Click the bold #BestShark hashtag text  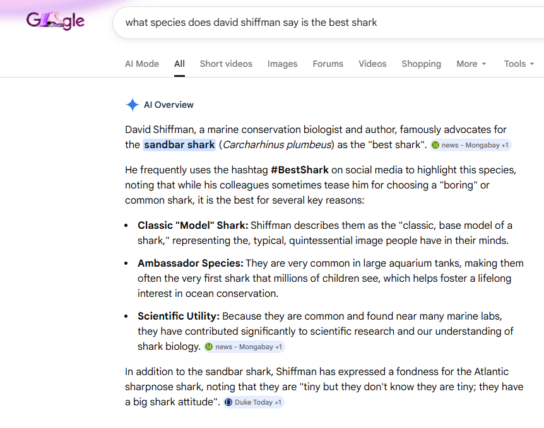tap(300, 171)
